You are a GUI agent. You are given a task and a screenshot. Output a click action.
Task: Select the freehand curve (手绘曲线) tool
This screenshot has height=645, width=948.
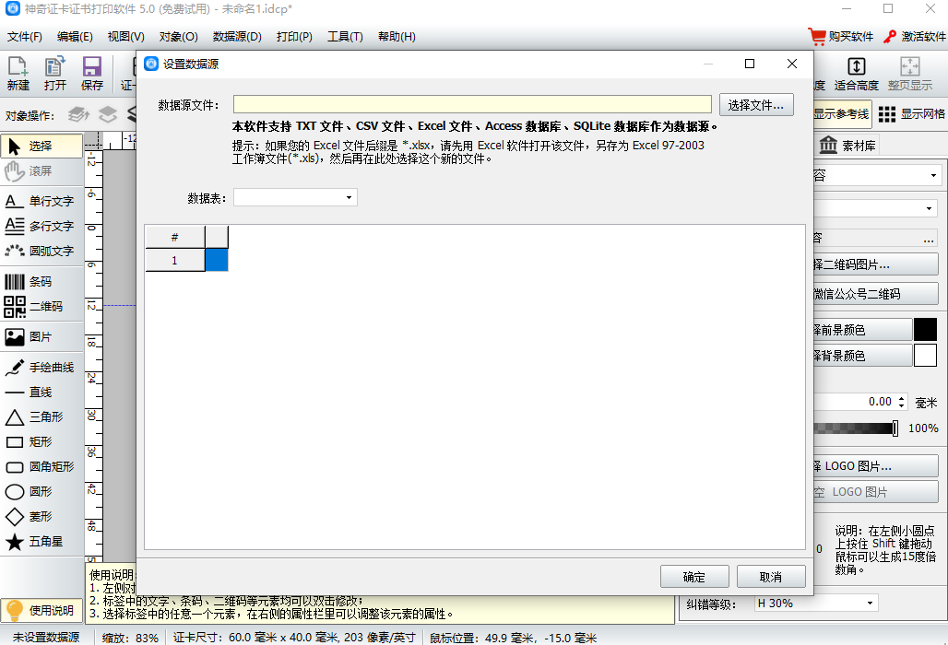pyautogui.click(x=41, y=368)
